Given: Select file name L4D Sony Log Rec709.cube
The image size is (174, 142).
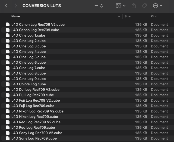Looking at the screenshot, I should (34, 138).
